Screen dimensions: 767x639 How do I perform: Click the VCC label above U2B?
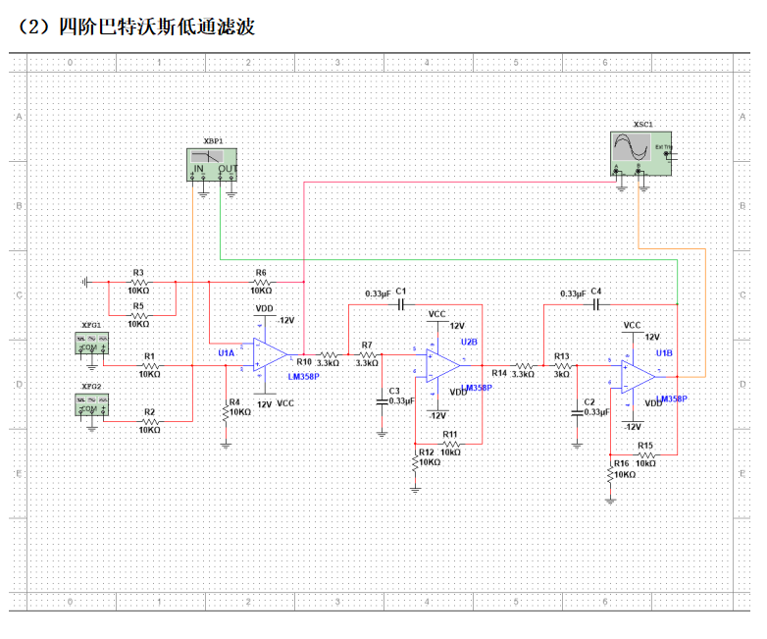coord(436,314)
